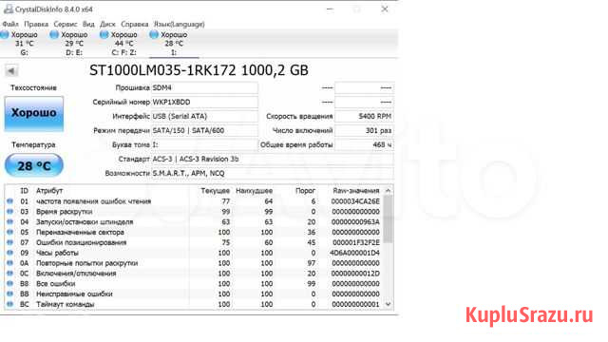Viewport: 608px width, 342px height.
Task: Select the row Таймаут команды
Action: pyautogui.click(x=194, y=304)
